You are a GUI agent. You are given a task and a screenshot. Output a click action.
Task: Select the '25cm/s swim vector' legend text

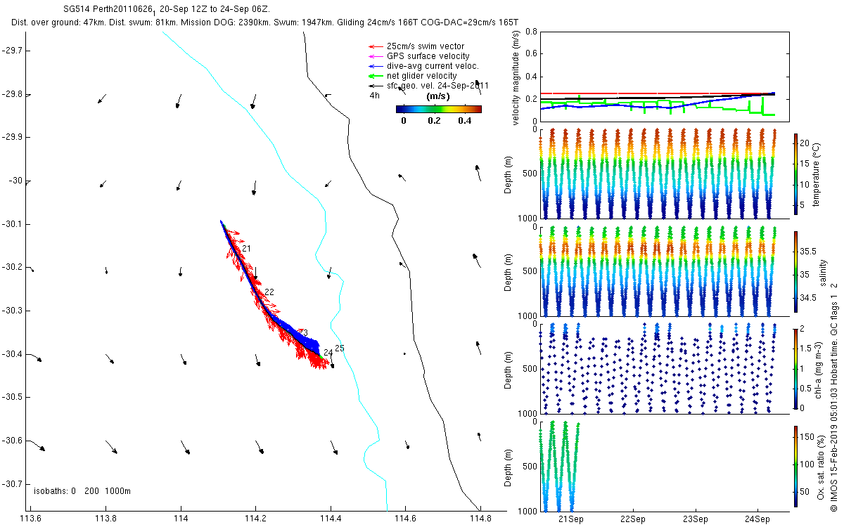pyautogui.click(x=426, y=46)
